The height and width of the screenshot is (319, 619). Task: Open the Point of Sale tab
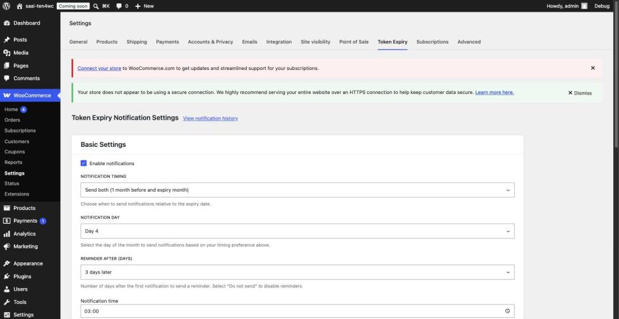354,42
